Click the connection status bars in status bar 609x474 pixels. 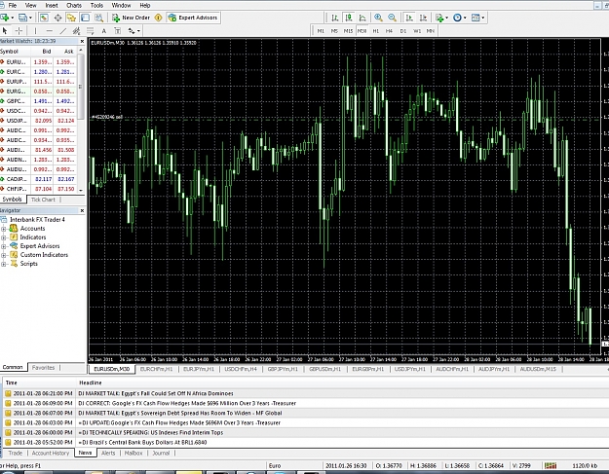[x=550, y=465]
